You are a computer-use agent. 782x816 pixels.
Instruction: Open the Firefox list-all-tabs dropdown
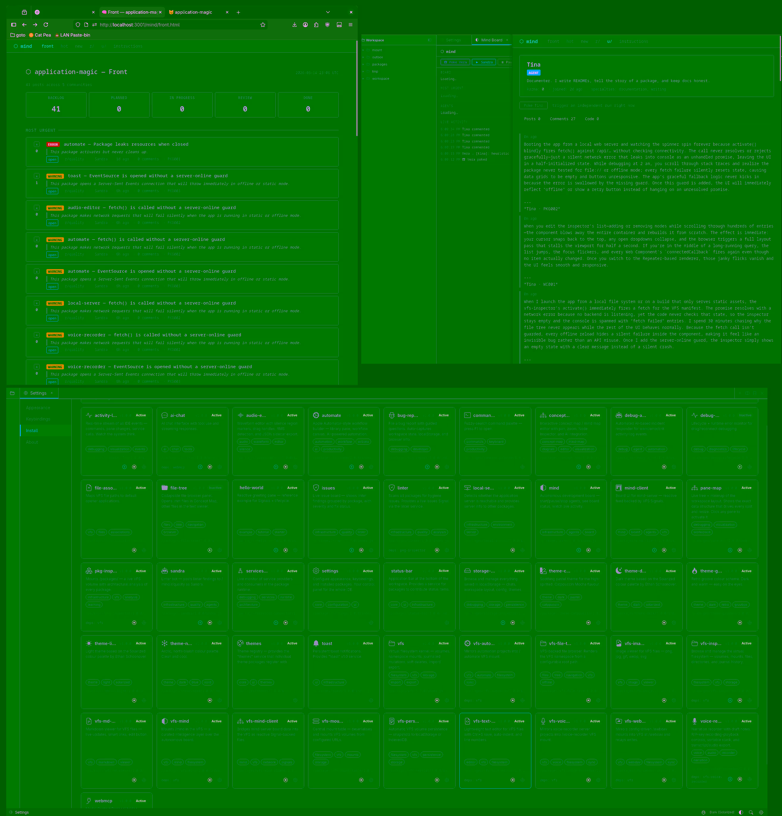tap(328, 12)
